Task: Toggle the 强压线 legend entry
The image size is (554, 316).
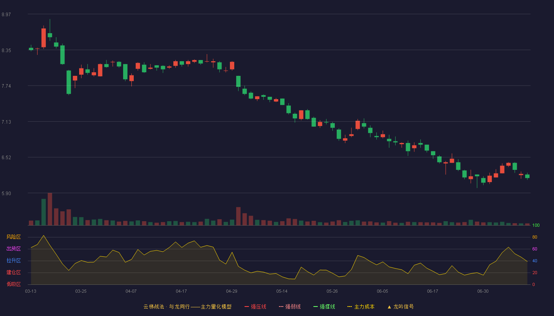Action: tap(255, 307)
